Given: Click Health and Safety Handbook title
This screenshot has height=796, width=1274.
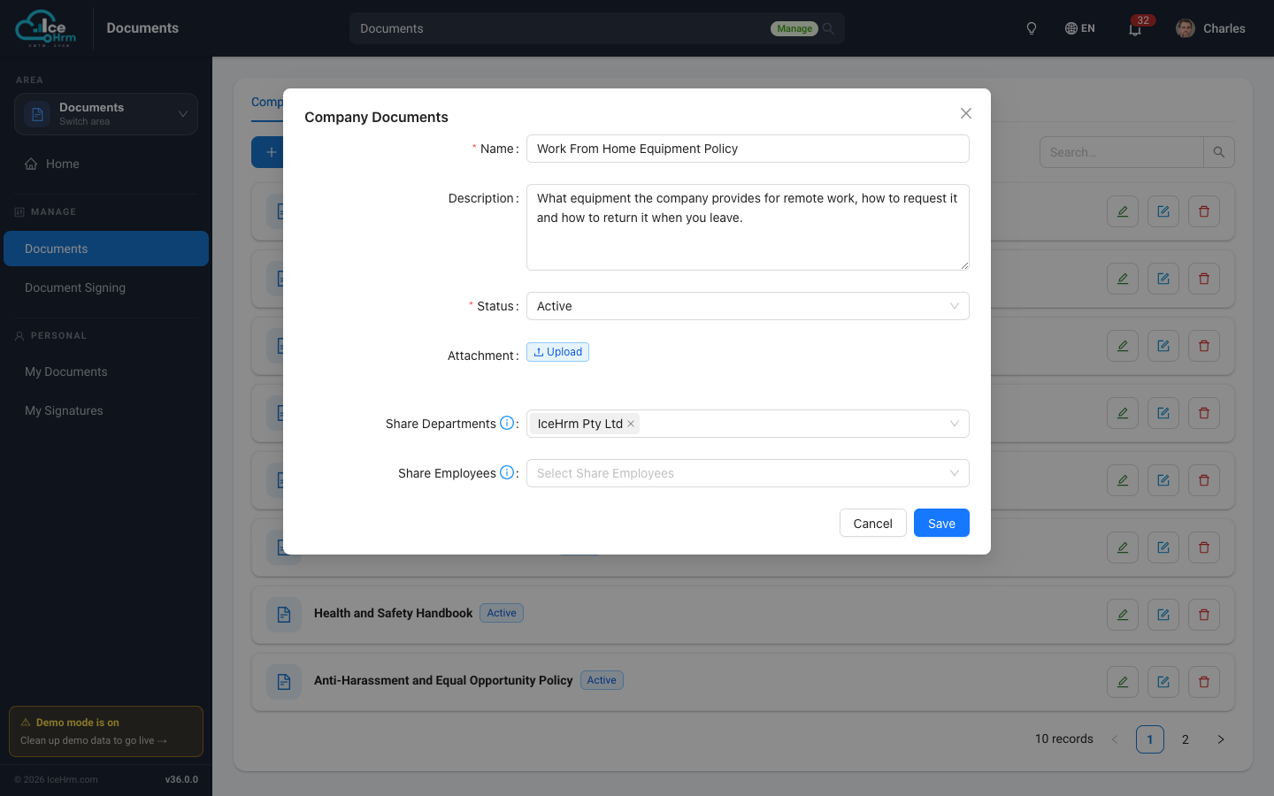Looking at the screenshot, I should pos(393,613).
